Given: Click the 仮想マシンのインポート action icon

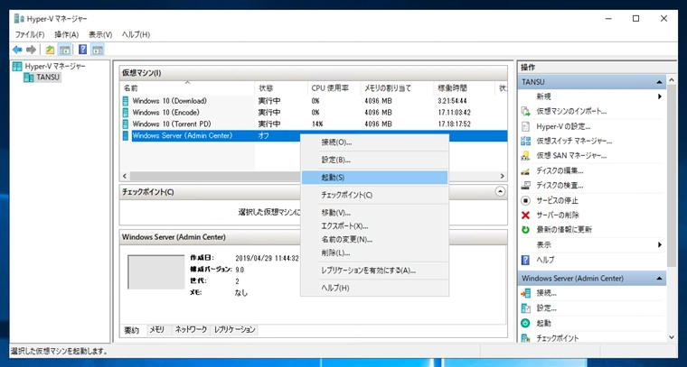Looking at the screenshot, I should (525, 112).
